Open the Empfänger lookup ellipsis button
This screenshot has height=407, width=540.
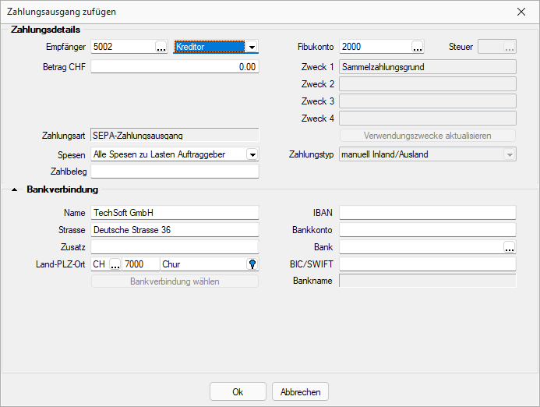click(161, 47)
